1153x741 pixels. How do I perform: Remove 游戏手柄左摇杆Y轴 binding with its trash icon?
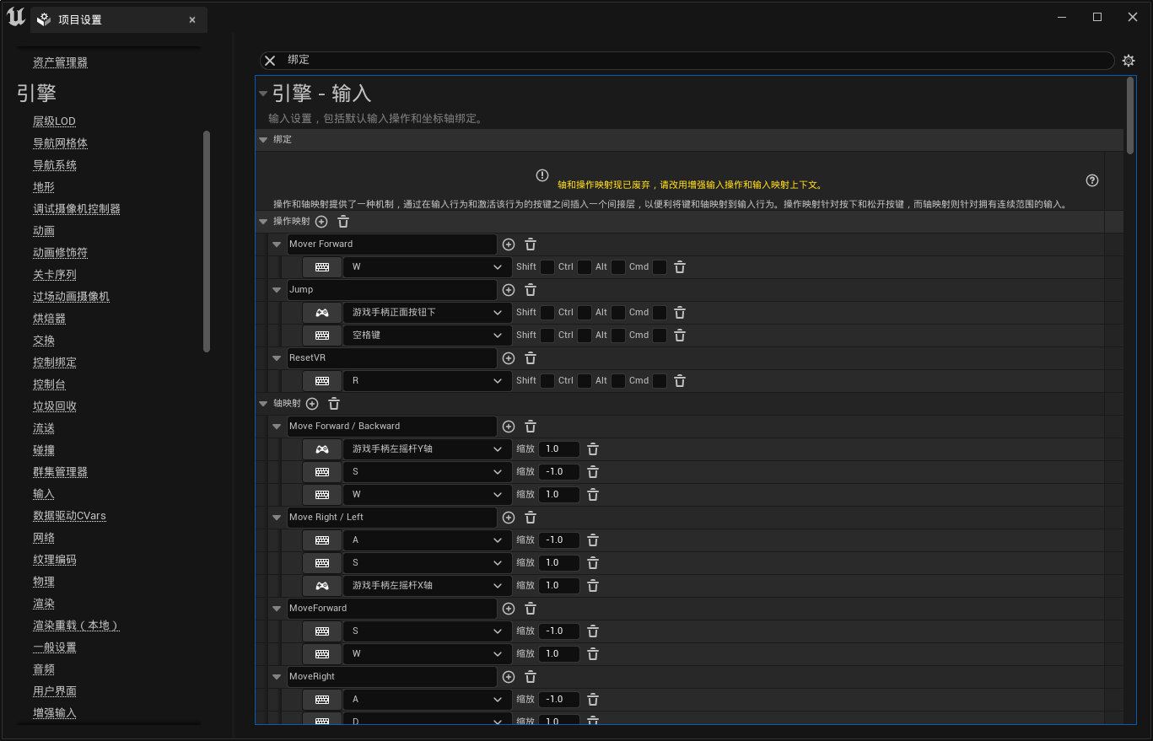[593, 449]
